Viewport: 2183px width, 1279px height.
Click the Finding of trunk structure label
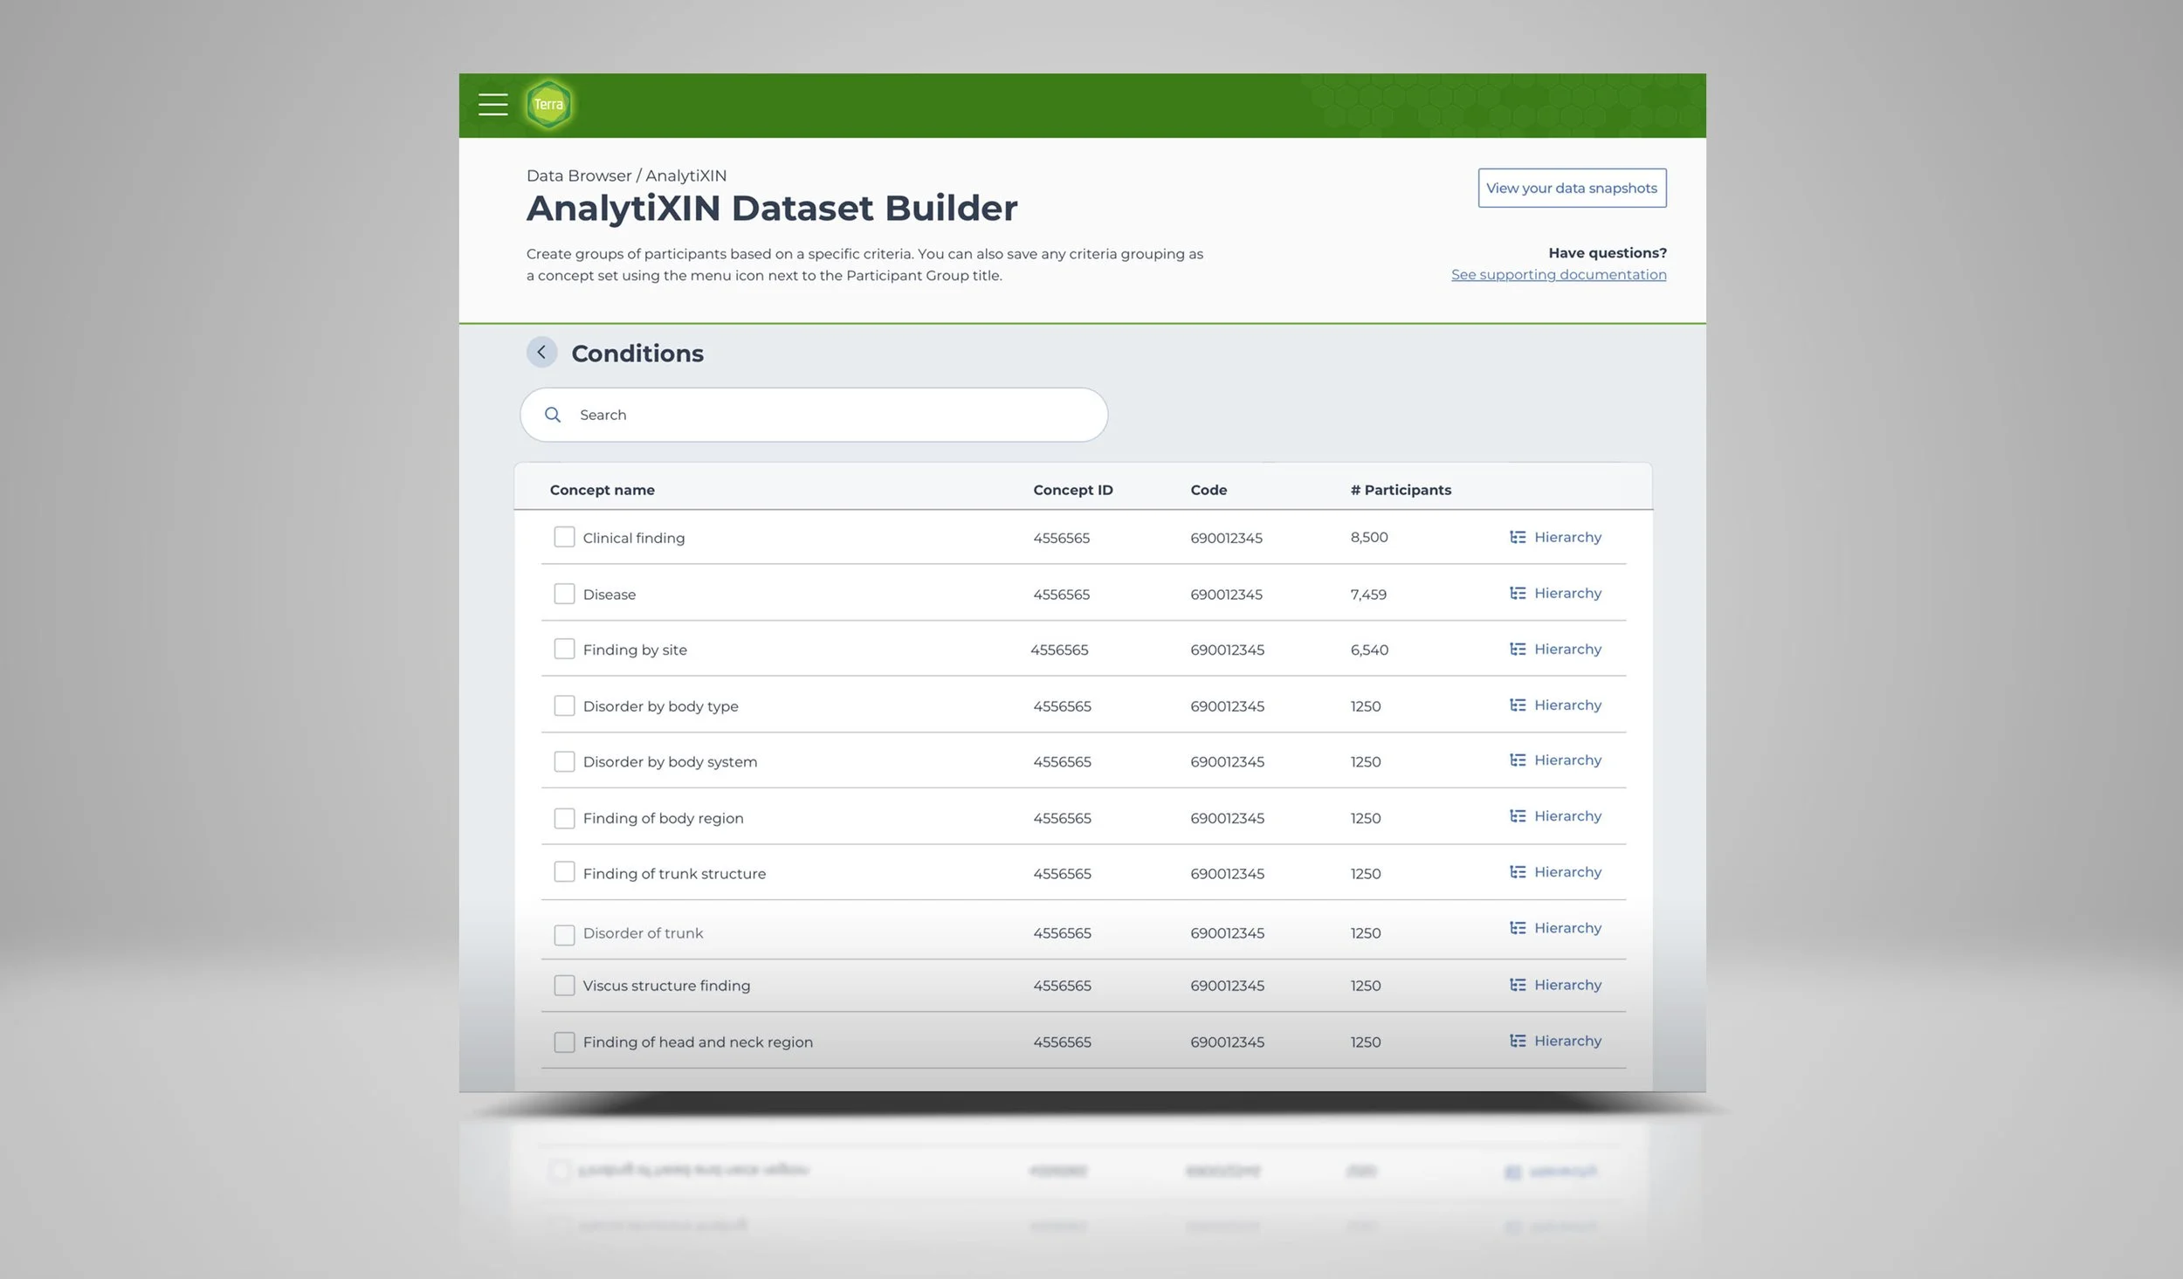click(674, 874)
